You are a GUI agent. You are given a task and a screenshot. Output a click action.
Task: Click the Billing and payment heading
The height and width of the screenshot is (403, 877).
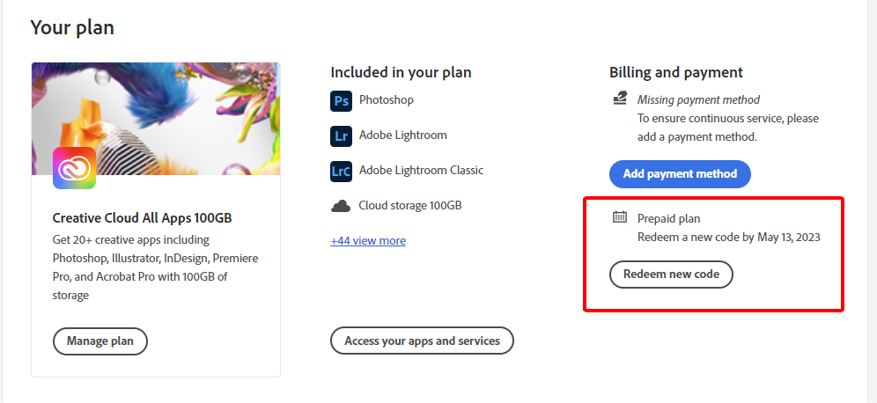tap(676, 72)
